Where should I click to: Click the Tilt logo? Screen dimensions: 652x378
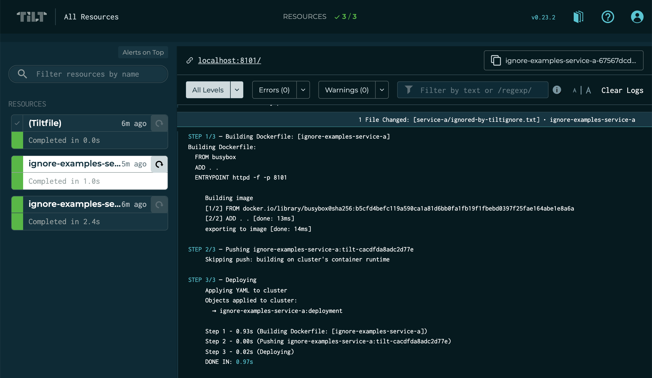(x=32, y=17)
